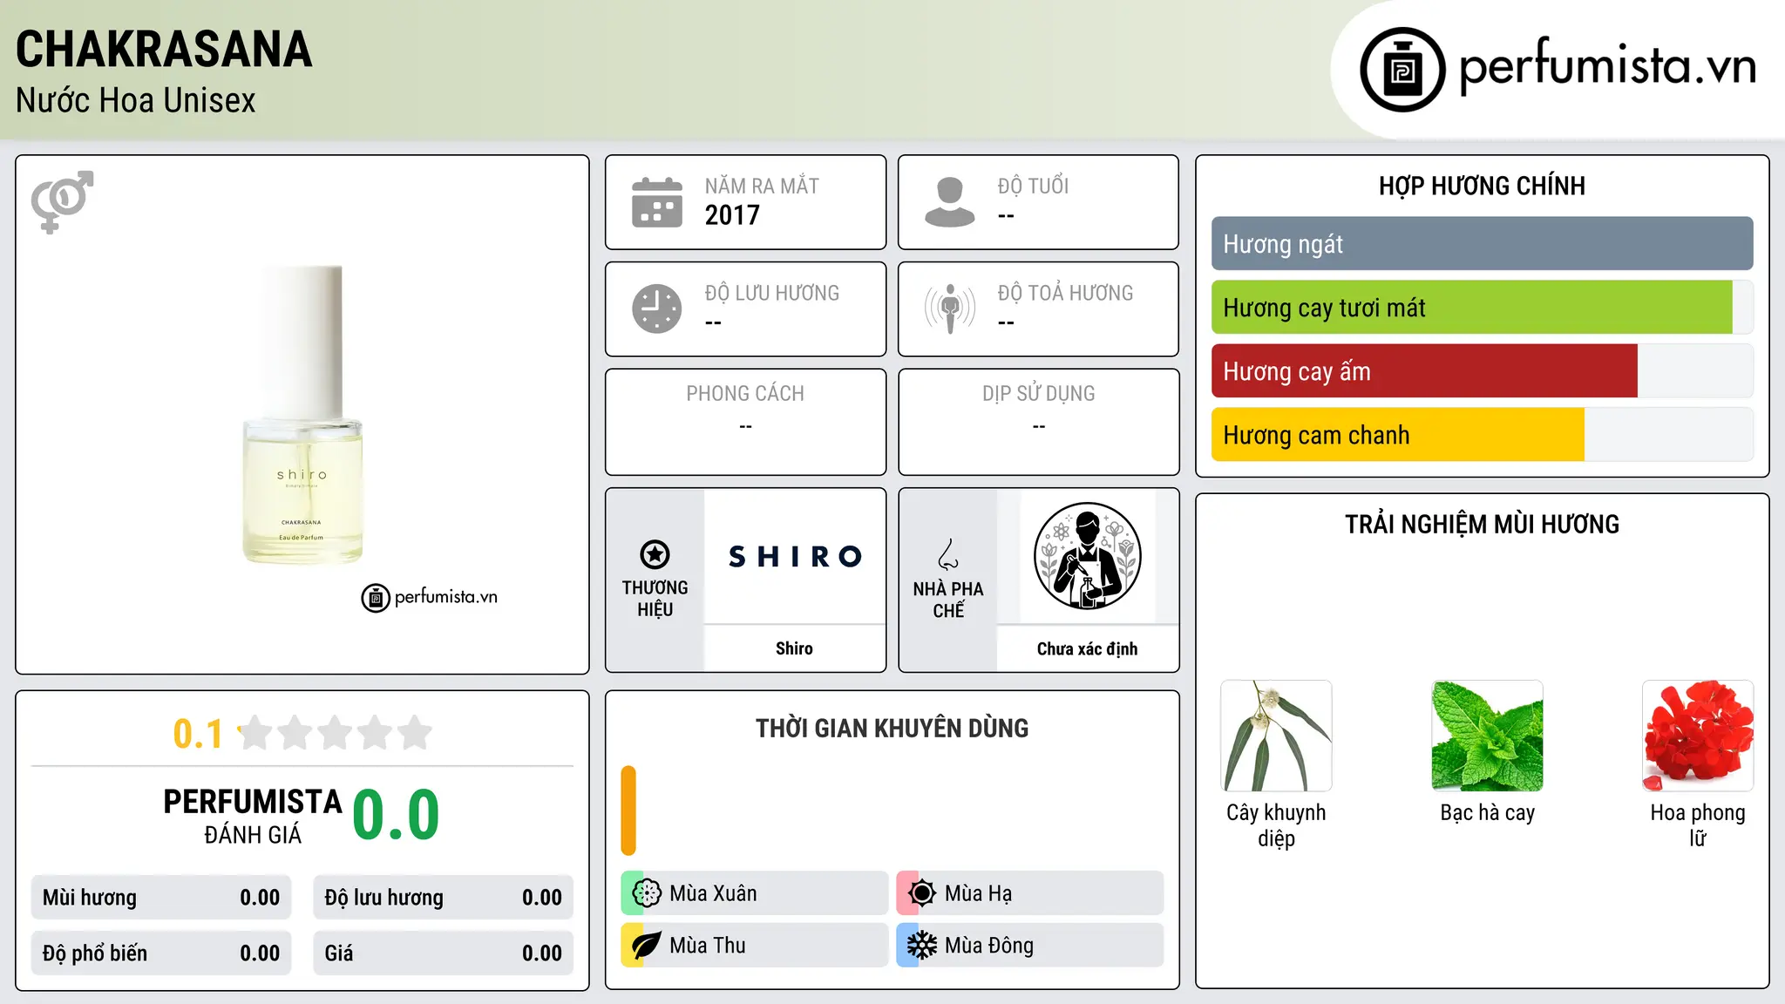The image size is (1785, 1004).
Task: Go to perfumista.vn site name in header
Action: point(1607,66)
